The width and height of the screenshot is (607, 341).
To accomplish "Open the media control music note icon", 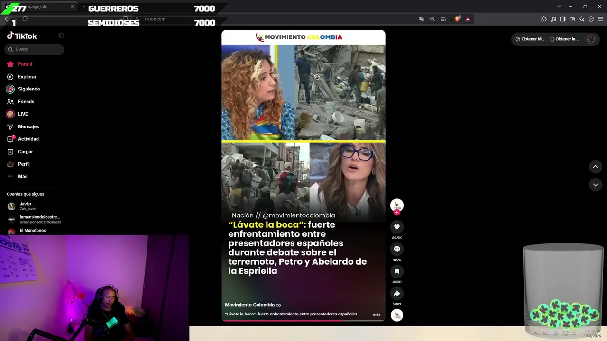I will (x=553, y=19).
